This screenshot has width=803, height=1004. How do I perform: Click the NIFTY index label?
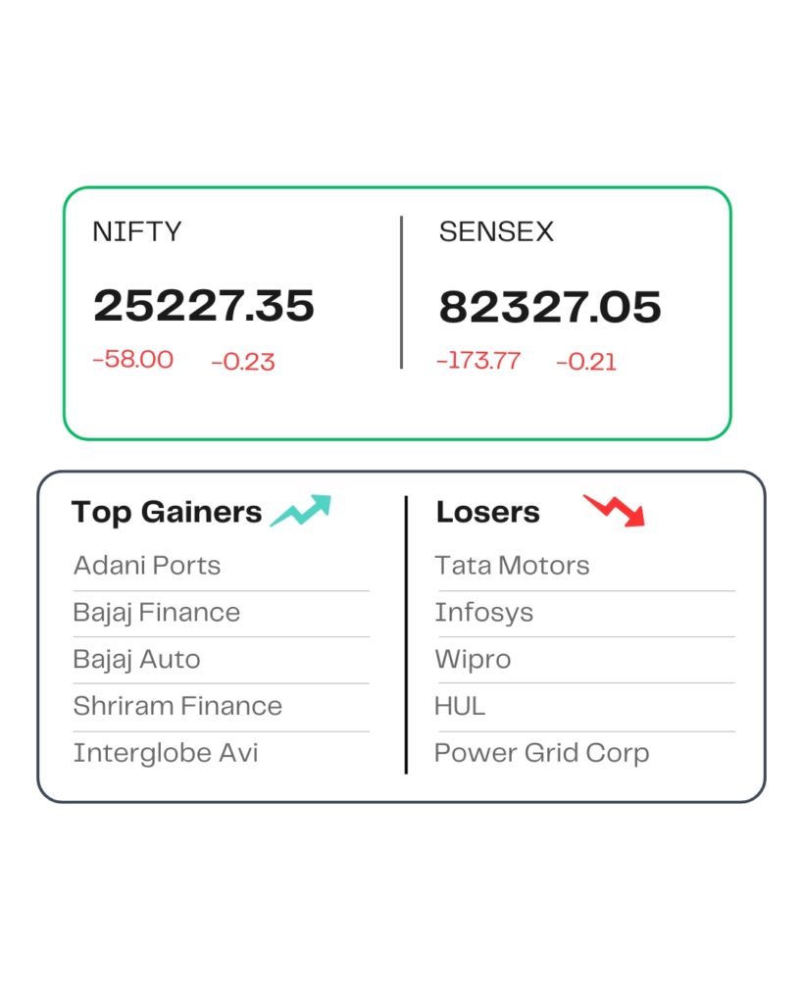(137, 231)
